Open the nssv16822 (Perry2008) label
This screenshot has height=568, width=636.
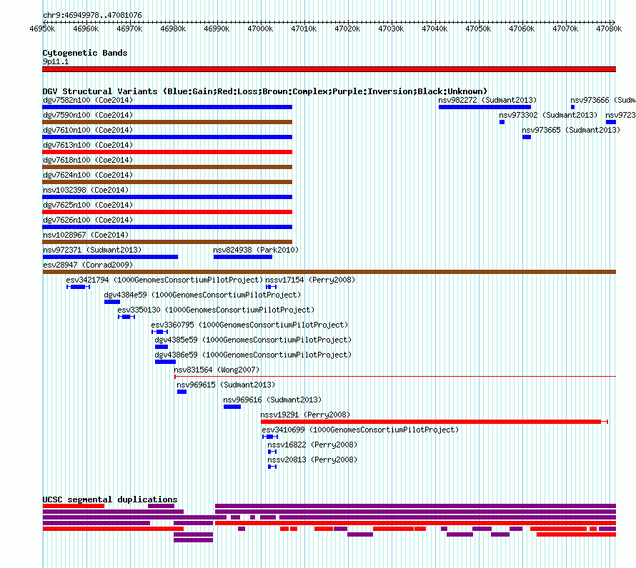click(x=312, y=445)
